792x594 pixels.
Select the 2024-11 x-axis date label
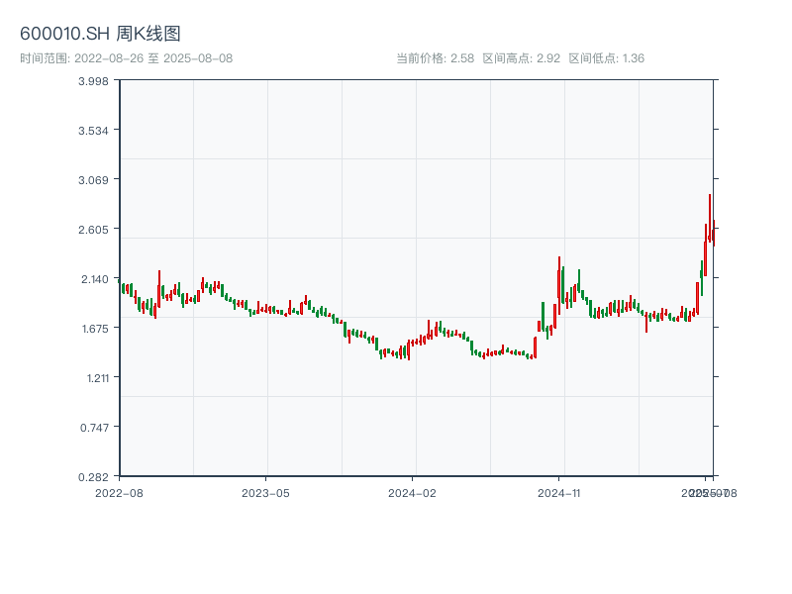point(559,492)
